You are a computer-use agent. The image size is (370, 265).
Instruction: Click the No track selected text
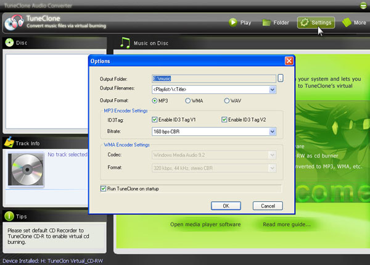[67, 154]
